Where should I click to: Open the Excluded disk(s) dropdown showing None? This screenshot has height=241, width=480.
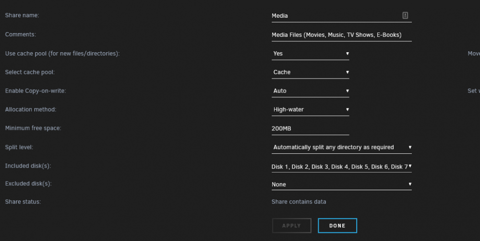click(341, 184)
